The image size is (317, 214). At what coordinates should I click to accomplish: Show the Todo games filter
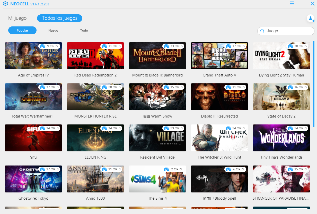[x=84, y=30]
